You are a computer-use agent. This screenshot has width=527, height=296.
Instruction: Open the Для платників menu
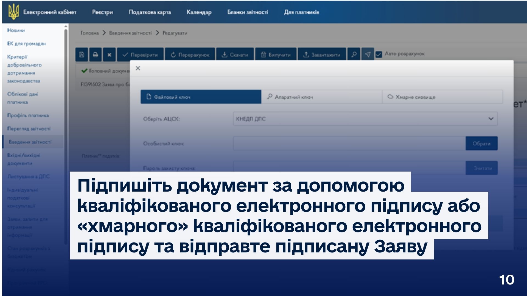tap(301, 12)
